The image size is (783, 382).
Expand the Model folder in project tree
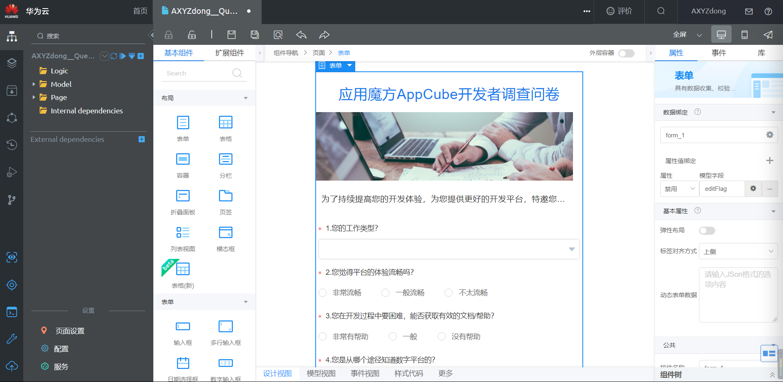[34, 84]
